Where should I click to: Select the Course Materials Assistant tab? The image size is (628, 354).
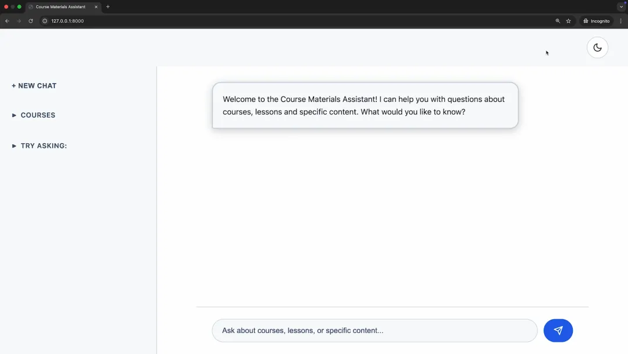point(60,7)
